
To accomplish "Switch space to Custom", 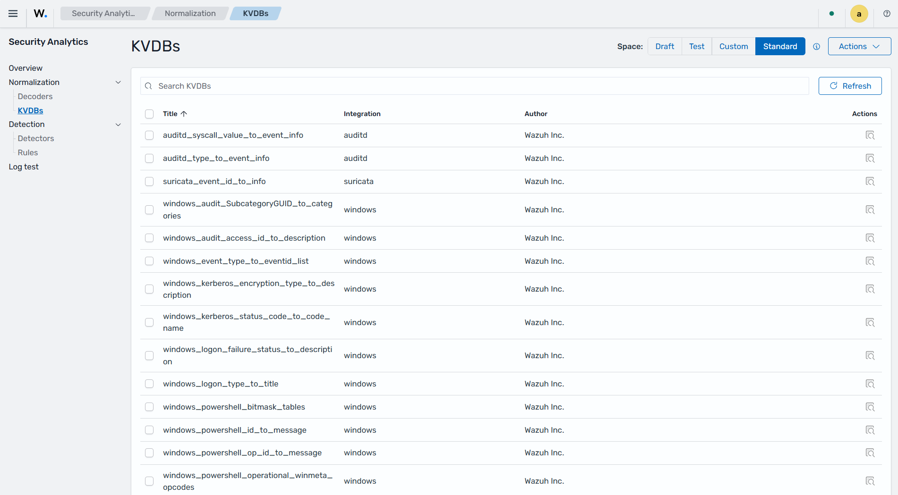I will click(734, 46).
